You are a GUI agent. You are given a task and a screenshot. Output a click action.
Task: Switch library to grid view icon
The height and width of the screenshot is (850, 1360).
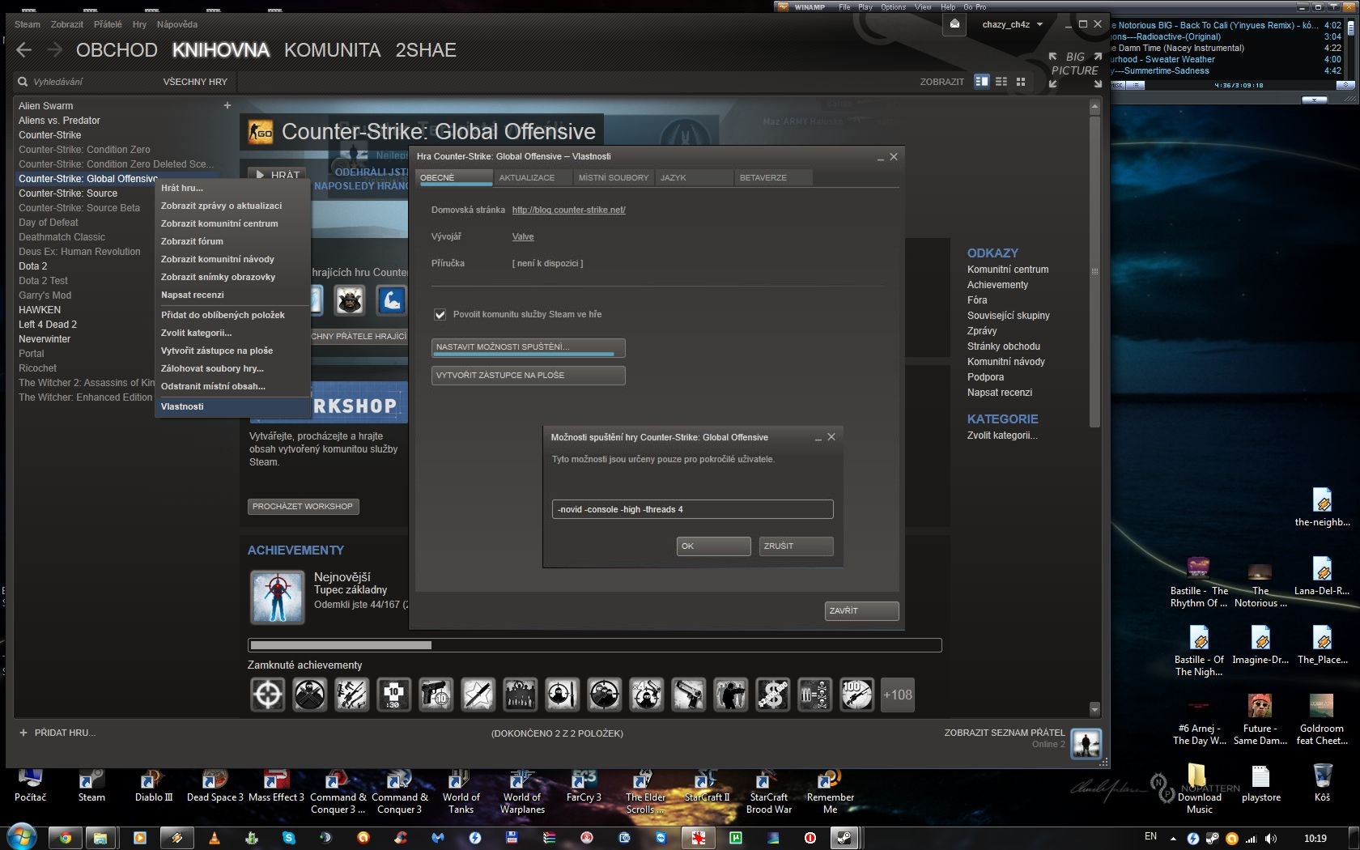click(x=1021, y=82)
